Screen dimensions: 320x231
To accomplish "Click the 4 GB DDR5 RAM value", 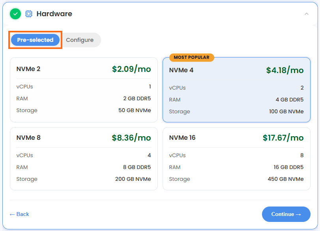I will coord(290,100).
